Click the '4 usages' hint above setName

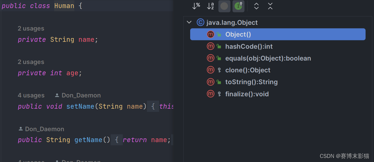coord(31,95)
